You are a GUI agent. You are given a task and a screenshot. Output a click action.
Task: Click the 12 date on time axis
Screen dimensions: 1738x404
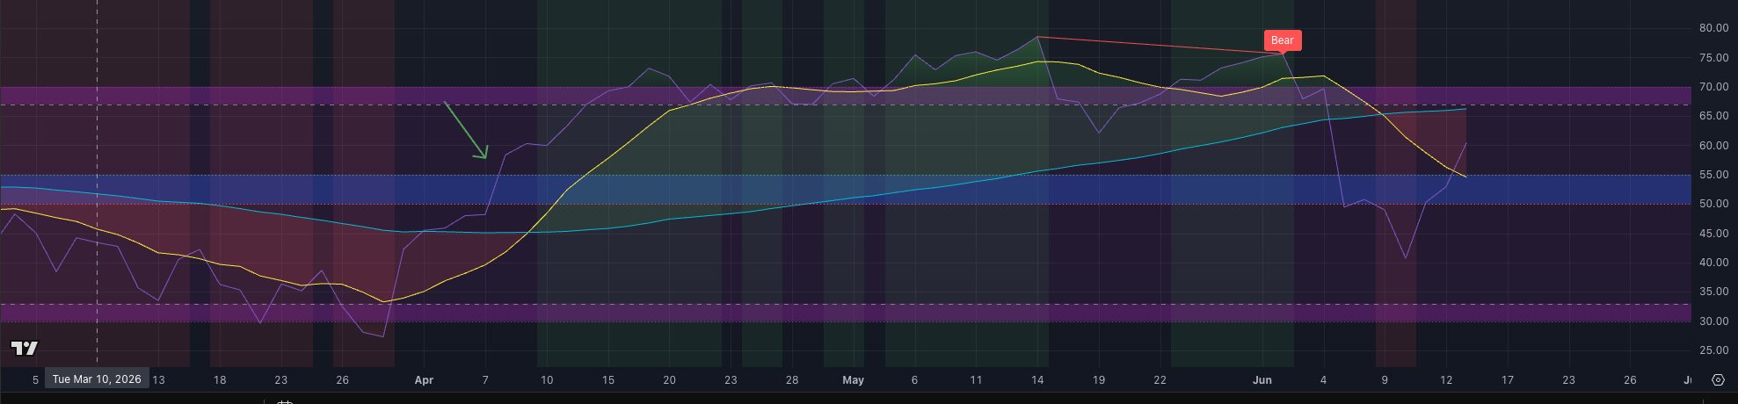coord(1446,380)
